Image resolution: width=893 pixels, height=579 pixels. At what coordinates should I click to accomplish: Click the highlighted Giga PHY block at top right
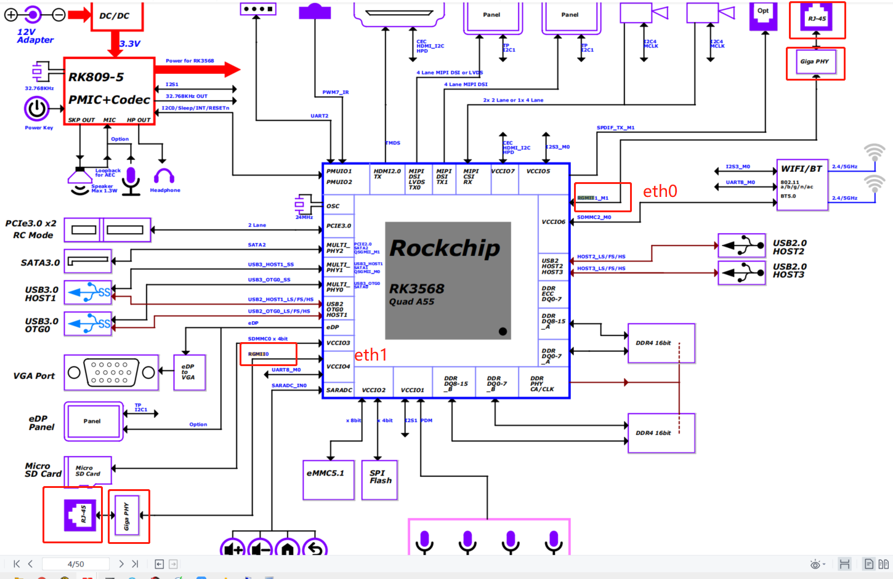(815, 63)
